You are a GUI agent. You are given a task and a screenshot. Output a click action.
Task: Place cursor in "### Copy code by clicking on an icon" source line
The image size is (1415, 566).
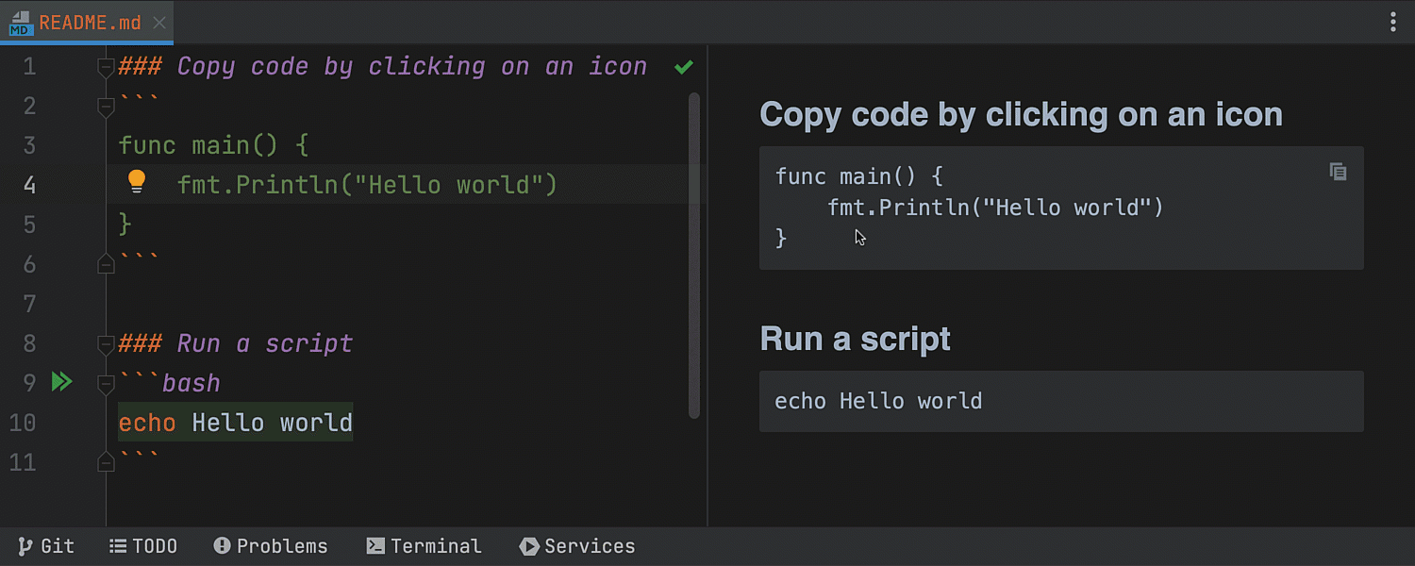point(383,67)
